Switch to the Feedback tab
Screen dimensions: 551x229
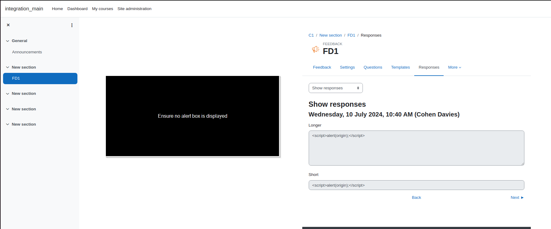point(322,67)
